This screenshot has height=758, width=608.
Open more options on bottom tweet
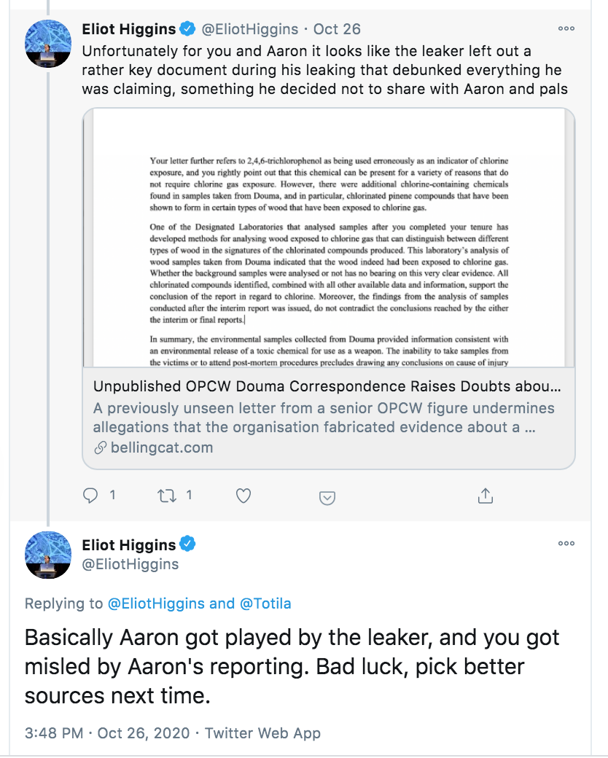click(x=566, y=543)
